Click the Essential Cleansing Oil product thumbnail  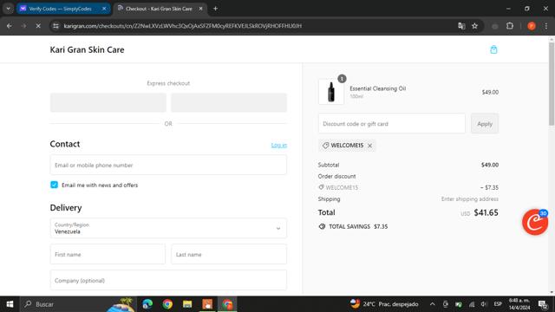[x=331, y=92]
